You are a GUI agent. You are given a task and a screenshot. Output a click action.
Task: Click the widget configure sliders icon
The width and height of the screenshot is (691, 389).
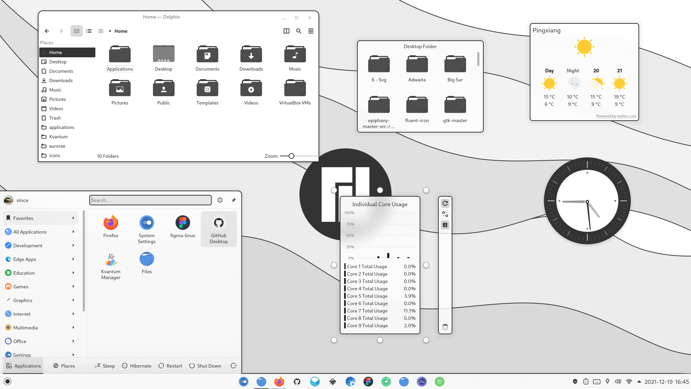click(445, 214)
